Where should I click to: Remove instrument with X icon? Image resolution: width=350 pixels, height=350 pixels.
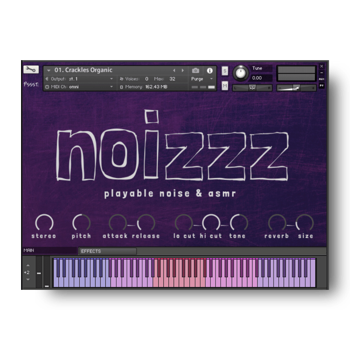(x=322, y=66)
